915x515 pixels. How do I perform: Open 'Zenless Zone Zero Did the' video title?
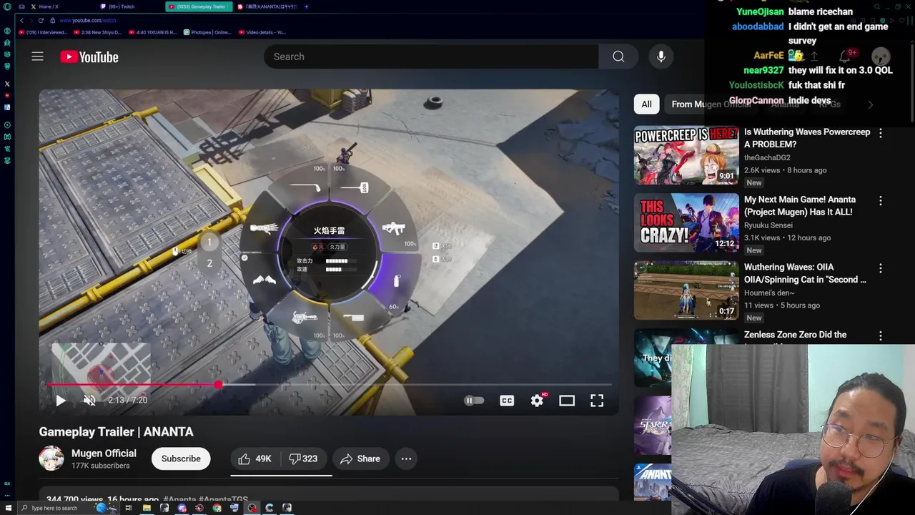click(x=795, y=335)
